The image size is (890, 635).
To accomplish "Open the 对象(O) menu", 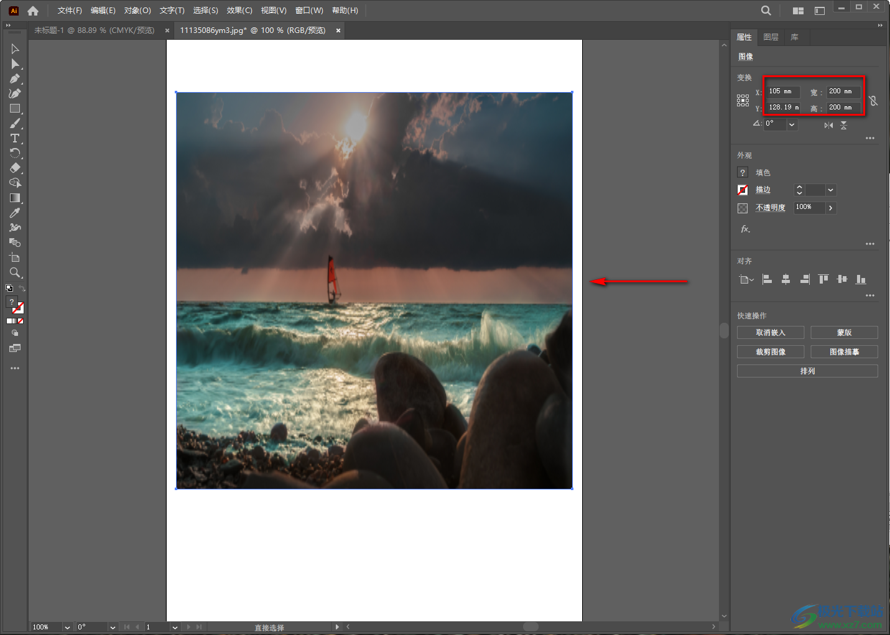I will coord(137,11).
